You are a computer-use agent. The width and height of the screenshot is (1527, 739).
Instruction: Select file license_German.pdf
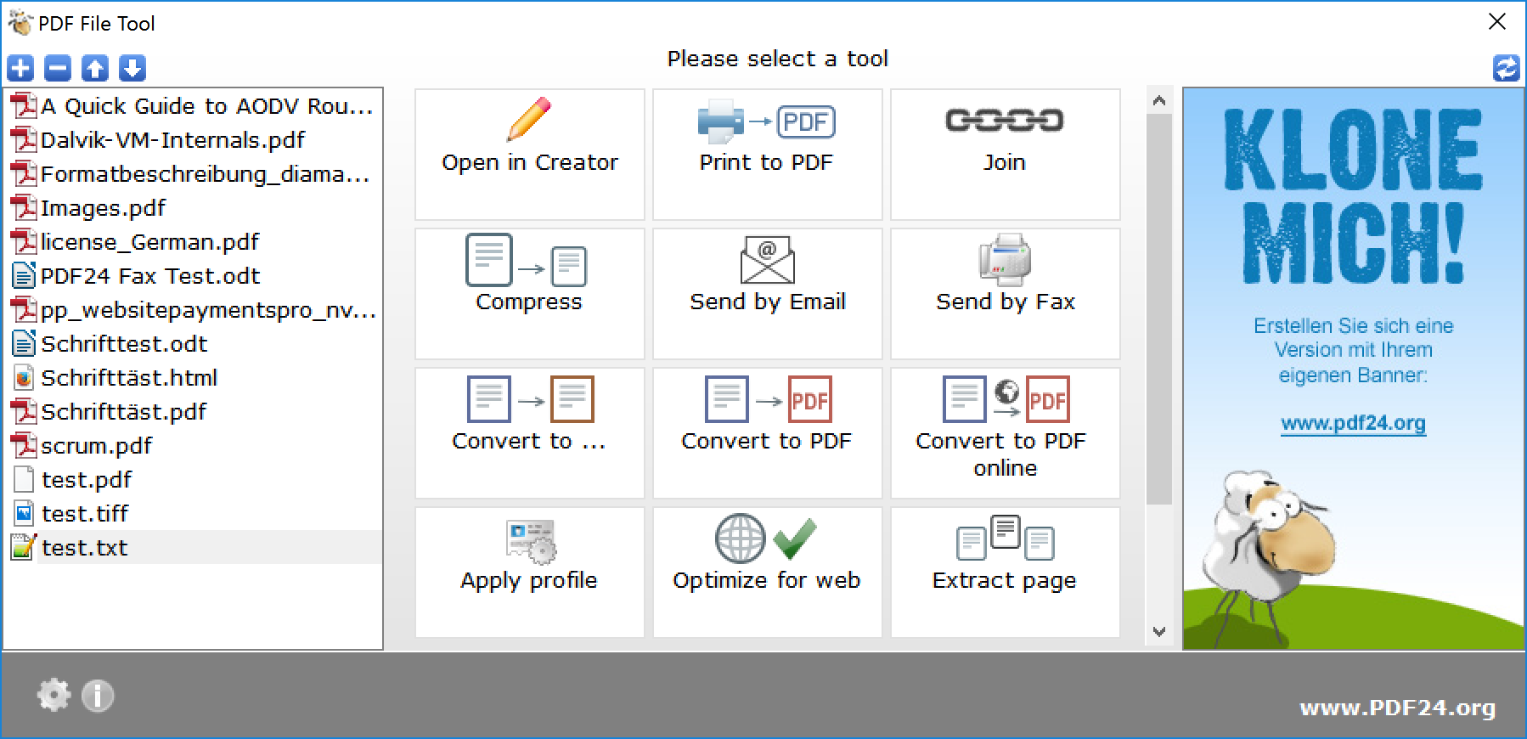[x=150, y=242]
